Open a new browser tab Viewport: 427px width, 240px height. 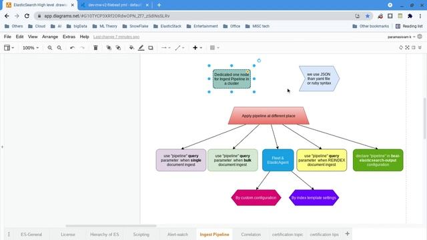click(x=159, y=5)
